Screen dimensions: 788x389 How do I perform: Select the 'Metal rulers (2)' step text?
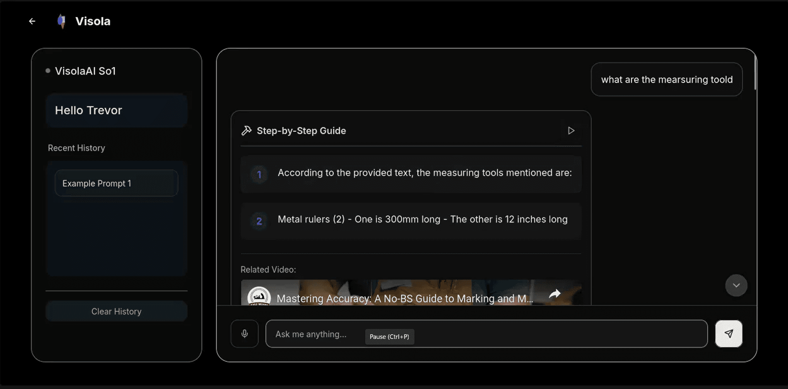click(422, 219)
